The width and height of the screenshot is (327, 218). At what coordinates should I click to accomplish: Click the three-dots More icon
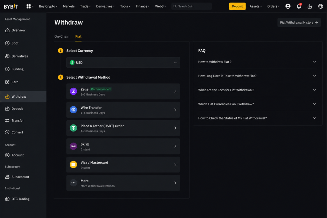pos(73,183)
